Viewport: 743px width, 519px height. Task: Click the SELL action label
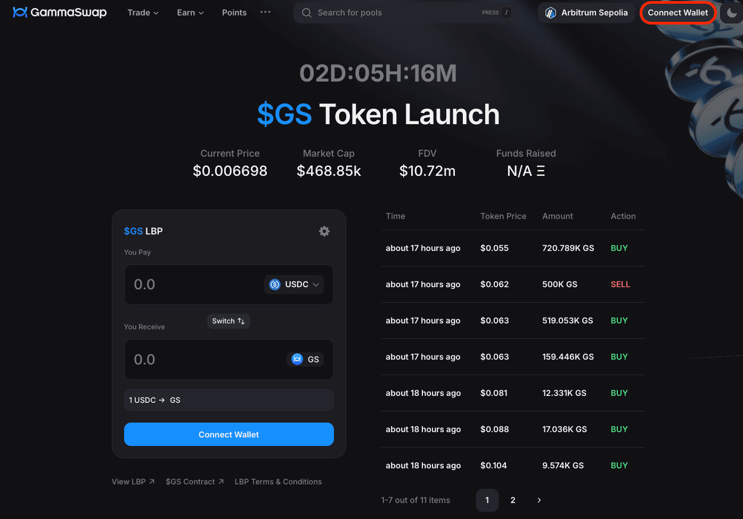point(620,285)
